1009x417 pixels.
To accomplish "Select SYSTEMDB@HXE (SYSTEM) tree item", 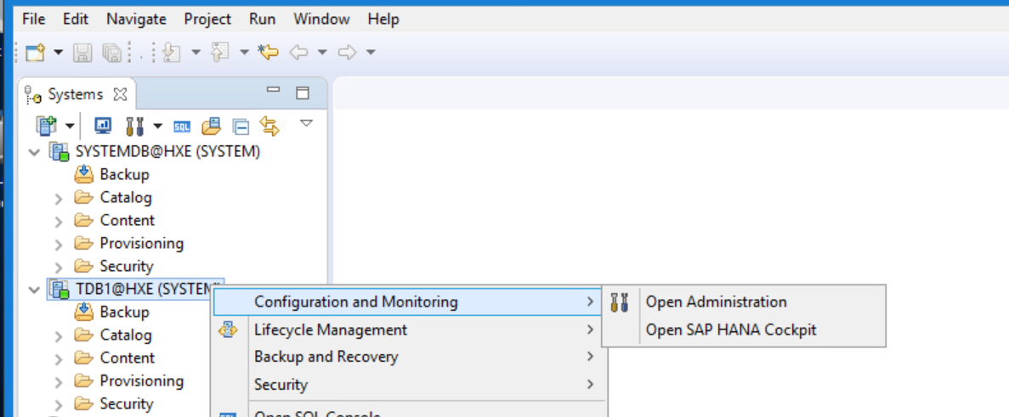I will [167, 152].
